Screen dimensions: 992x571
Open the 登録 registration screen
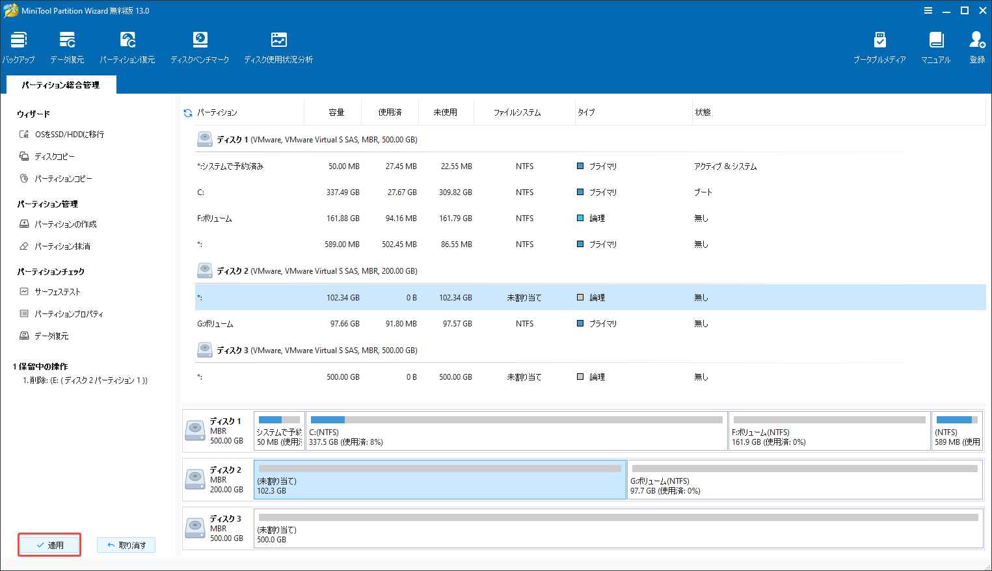click(x=977, y=46)
